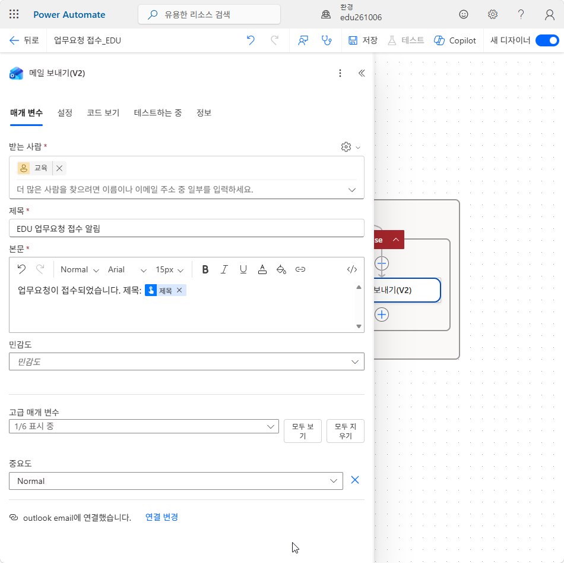
Task: Open the 고급 매개 변수 dropdown
Action: coord(144,426)
